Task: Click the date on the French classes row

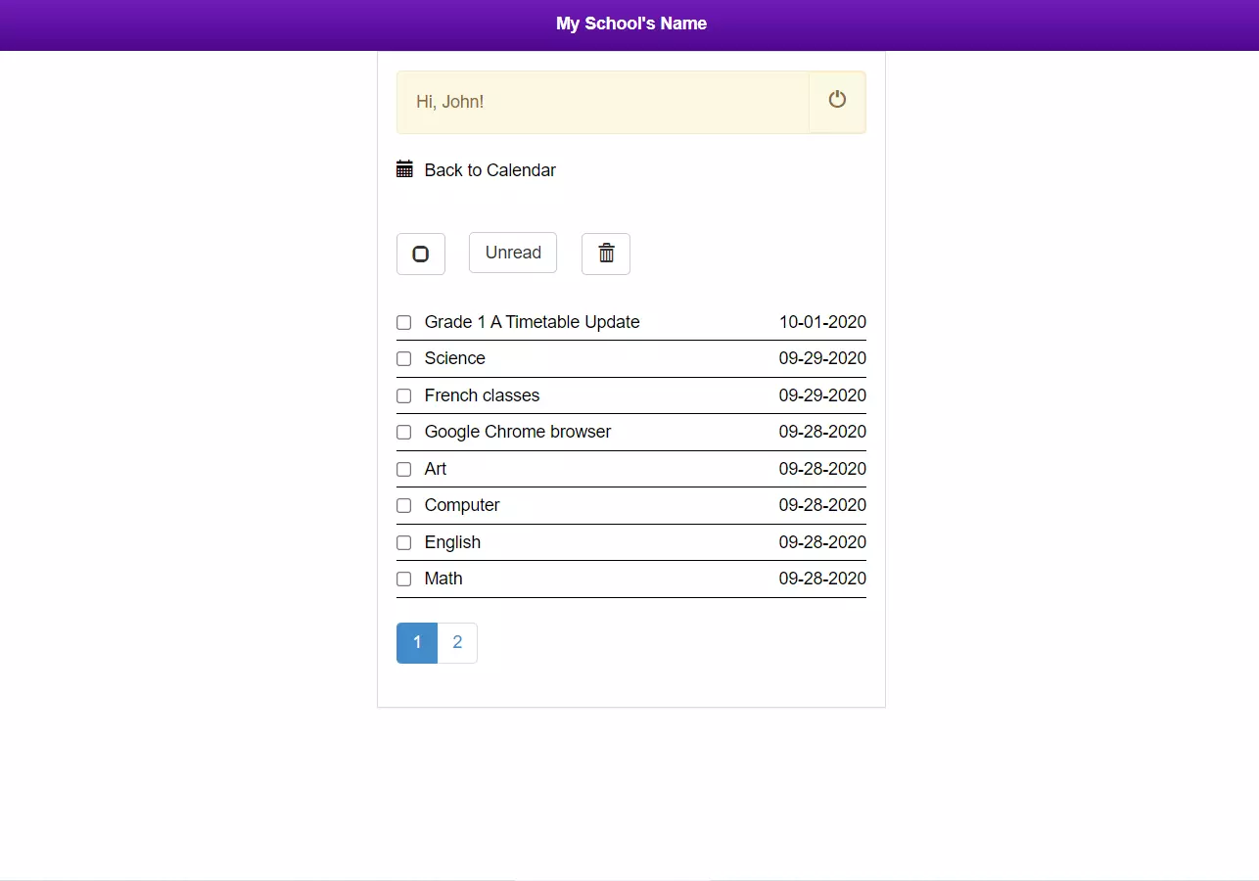Action: tap(822, 395)
